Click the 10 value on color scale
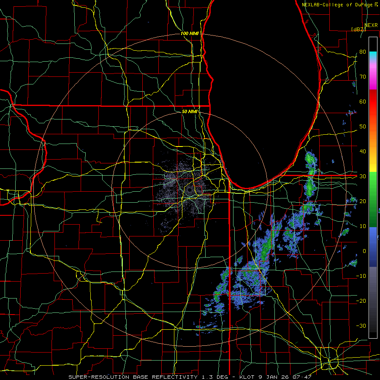380x380 pixels. 363,226
